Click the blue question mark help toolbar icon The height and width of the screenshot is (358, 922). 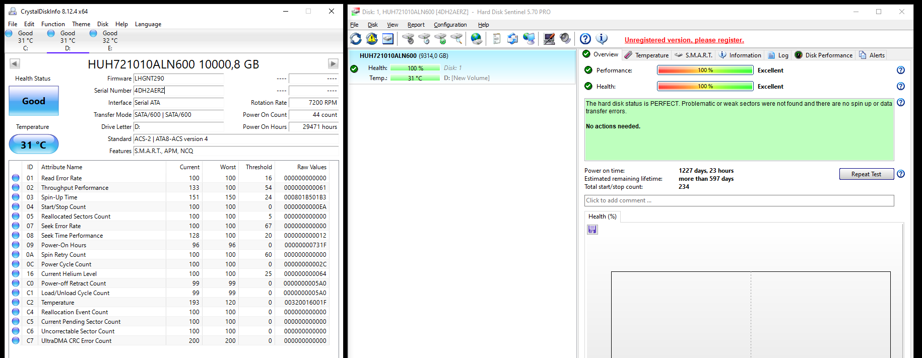point(585,38)
